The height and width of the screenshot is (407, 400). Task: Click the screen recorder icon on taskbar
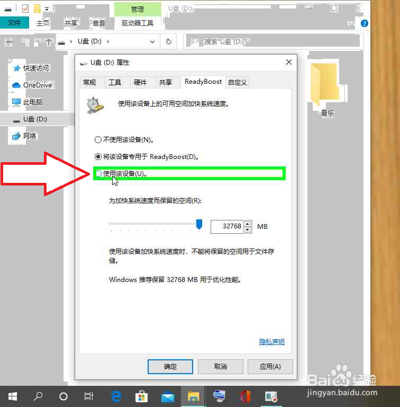pyautogui.click(x=271, y=396)
